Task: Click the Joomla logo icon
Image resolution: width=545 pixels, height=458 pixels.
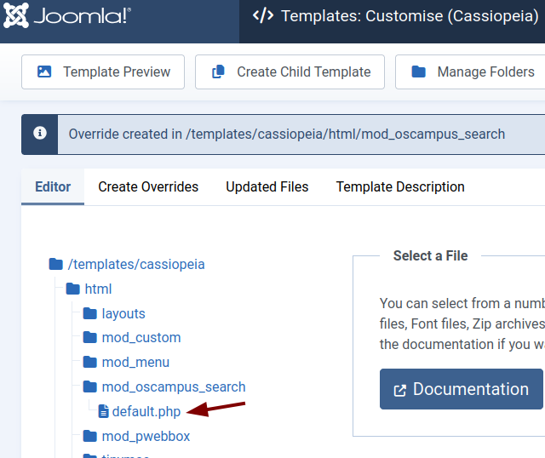Action: 15,15
